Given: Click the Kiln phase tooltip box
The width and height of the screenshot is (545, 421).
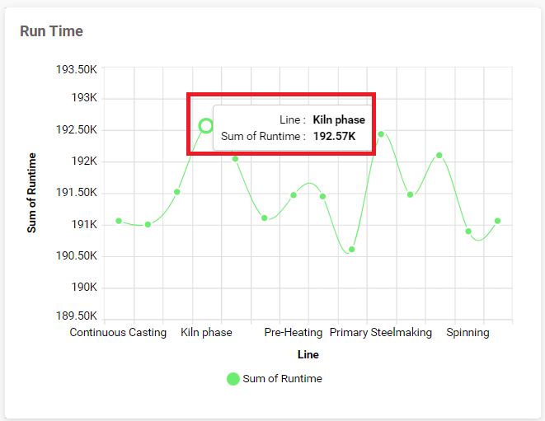Looking at the screenshot, I should click(x=293, y=128).
